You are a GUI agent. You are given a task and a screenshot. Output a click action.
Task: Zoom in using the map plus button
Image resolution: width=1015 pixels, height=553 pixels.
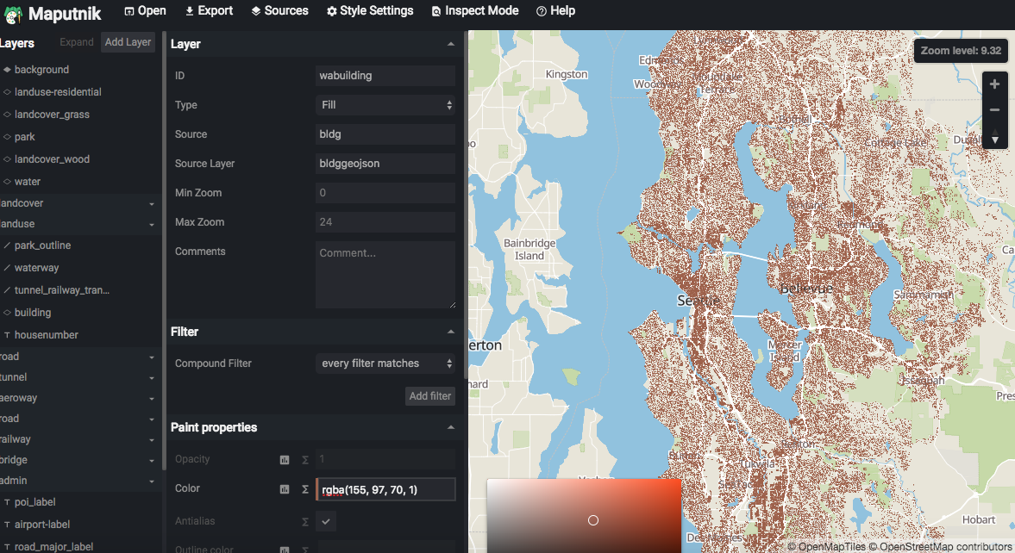tap(994, 84)
